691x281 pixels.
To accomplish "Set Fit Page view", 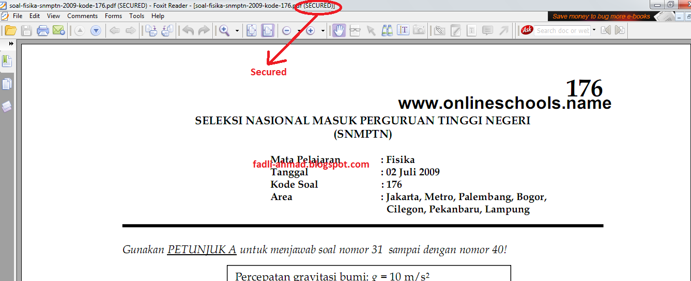I will click(251, 30).
